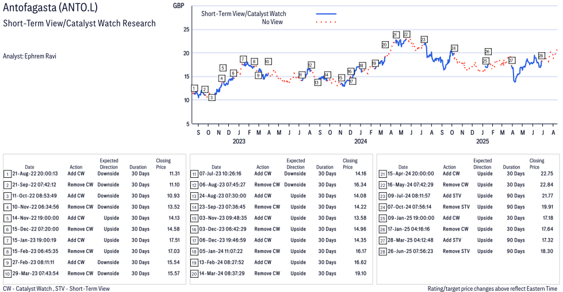Click row number box 9 in first table
563x292 pixels.
7,263
